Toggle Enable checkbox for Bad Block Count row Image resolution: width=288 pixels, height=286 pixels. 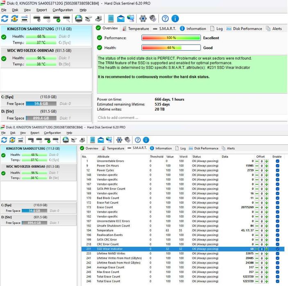coord(277,198)
